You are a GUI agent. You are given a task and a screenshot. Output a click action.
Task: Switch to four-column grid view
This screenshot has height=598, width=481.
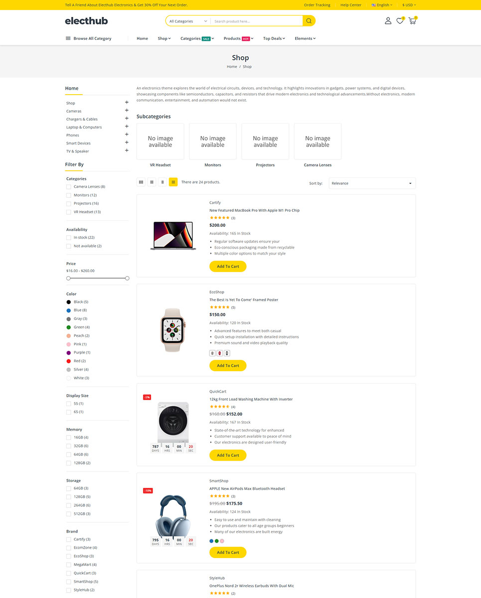[x=141, y=182]
